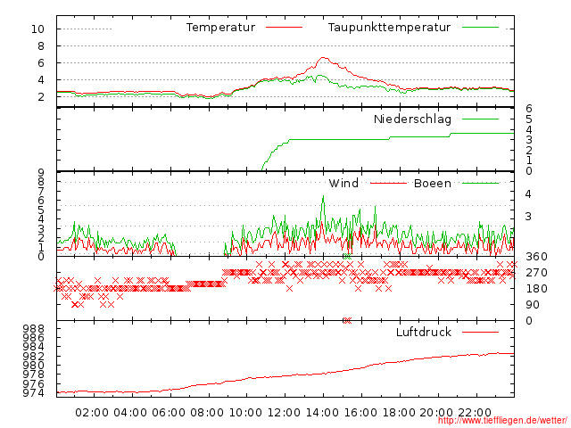This screenshot has width=571, height=428.
Task: Click the green Taupunkttemperatur legend line
Action: [480, 28]
